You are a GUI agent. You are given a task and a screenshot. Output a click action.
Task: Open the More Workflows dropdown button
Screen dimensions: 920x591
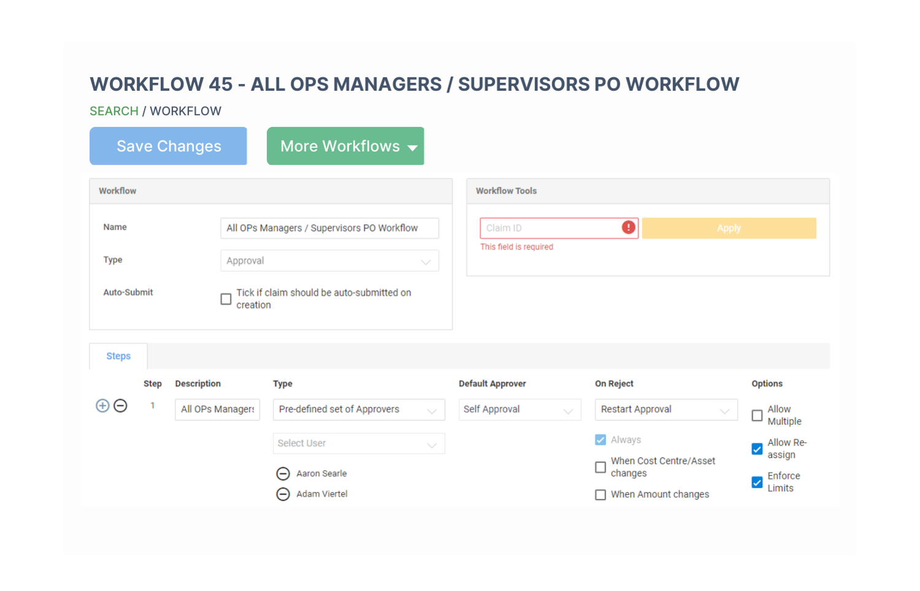click(346, 146)
